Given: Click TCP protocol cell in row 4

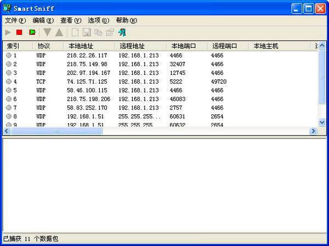Looking at the screenshot, I should coord(41,81).
